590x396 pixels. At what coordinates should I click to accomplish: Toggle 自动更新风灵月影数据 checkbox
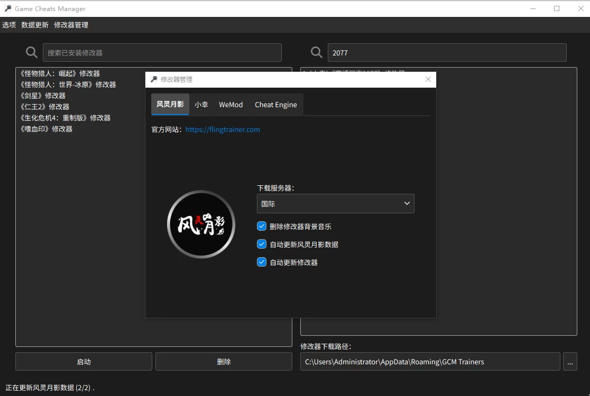(262, 244)
